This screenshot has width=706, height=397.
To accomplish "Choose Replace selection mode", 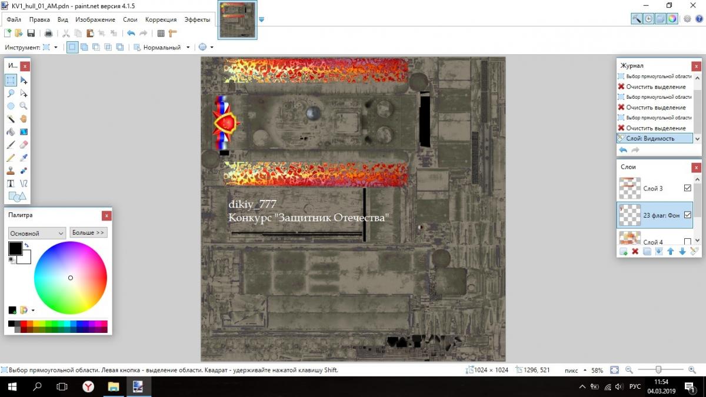I will pos(72,47).
